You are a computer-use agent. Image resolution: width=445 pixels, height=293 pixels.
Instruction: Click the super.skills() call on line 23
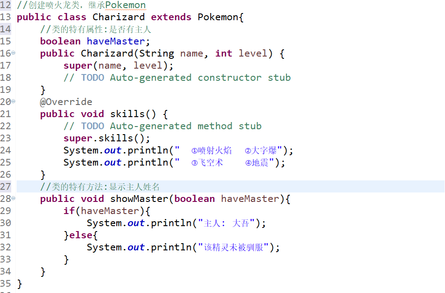tap(107, 138)
